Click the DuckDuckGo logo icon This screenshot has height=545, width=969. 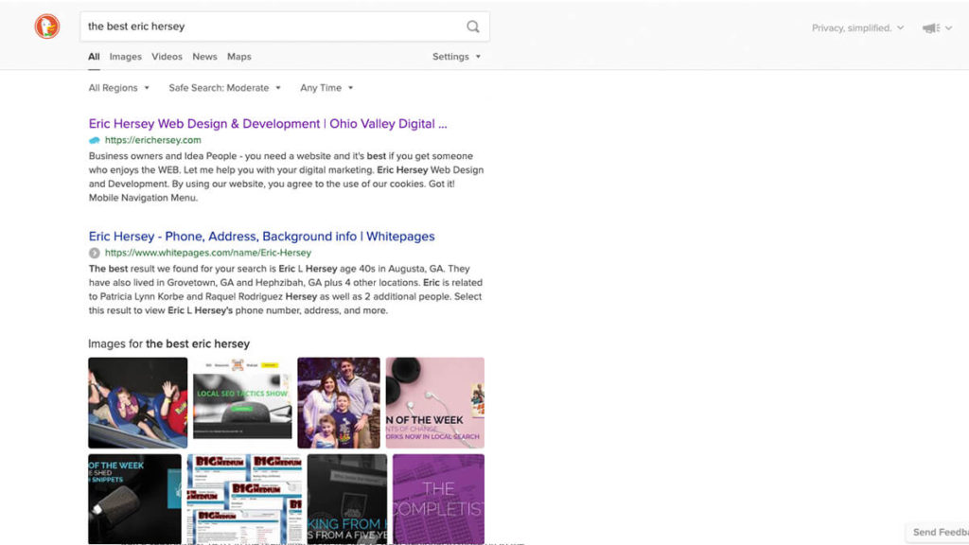(46, 26)
